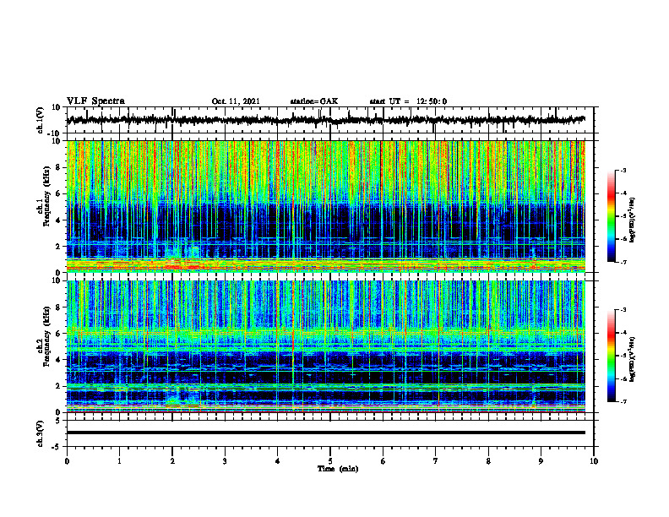Click the "-7" label on ch.2 color bar
This screenshot has width=669, height=517.
[623, 402]
